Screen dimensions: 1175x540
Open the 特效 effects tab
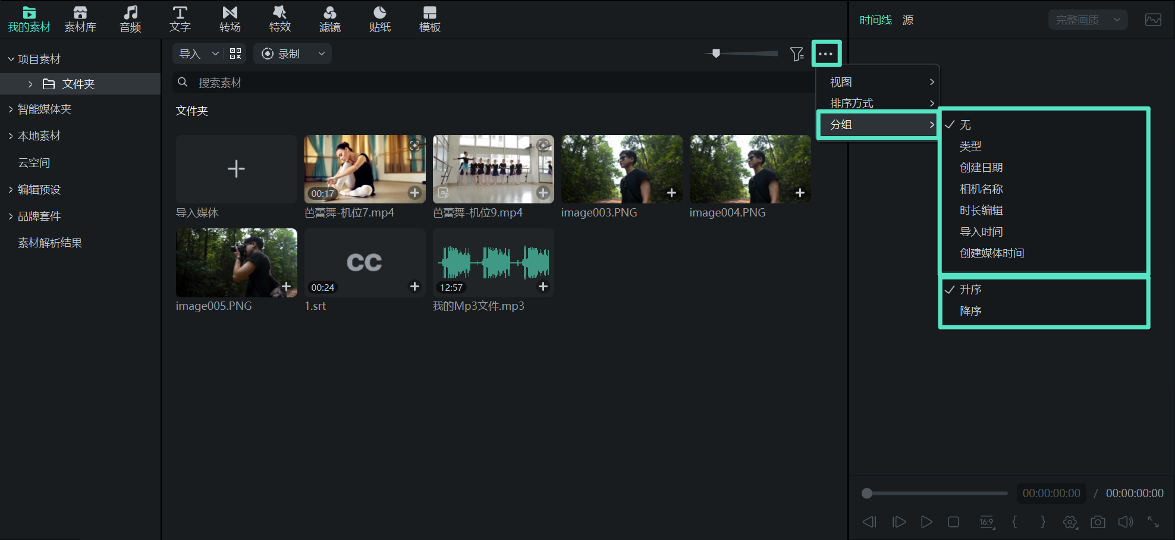click(x=280, y=20)
